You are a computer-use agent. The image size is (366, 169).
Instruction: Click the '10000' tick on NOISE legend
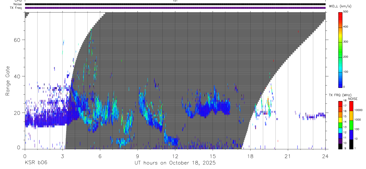click(359, 110)
